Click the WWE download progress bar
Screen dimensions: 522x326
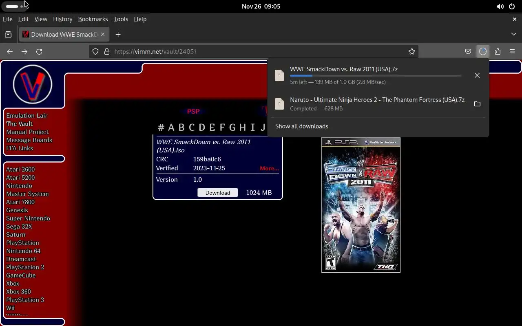(x=376, y=76)
